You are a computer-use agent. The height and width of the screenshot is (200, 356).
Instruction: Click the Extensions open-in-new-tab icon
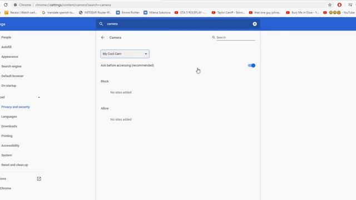click(x=39, y=179)
